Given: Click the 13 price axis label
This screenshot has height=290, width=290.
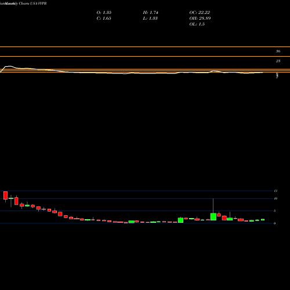Looking at the screenshot, I should (275, 191).
